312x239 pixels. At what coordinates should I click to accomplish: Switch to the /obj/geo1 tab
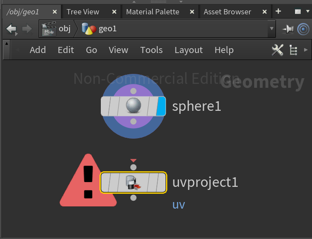coord(23,12)
